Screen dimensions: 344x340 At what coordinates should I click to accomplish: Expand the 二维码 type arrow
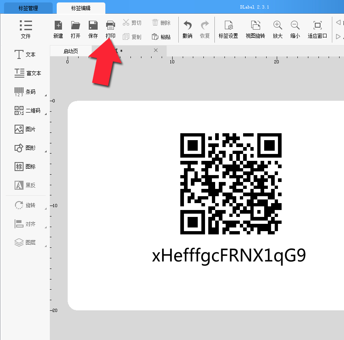click(x=46, y=114)
